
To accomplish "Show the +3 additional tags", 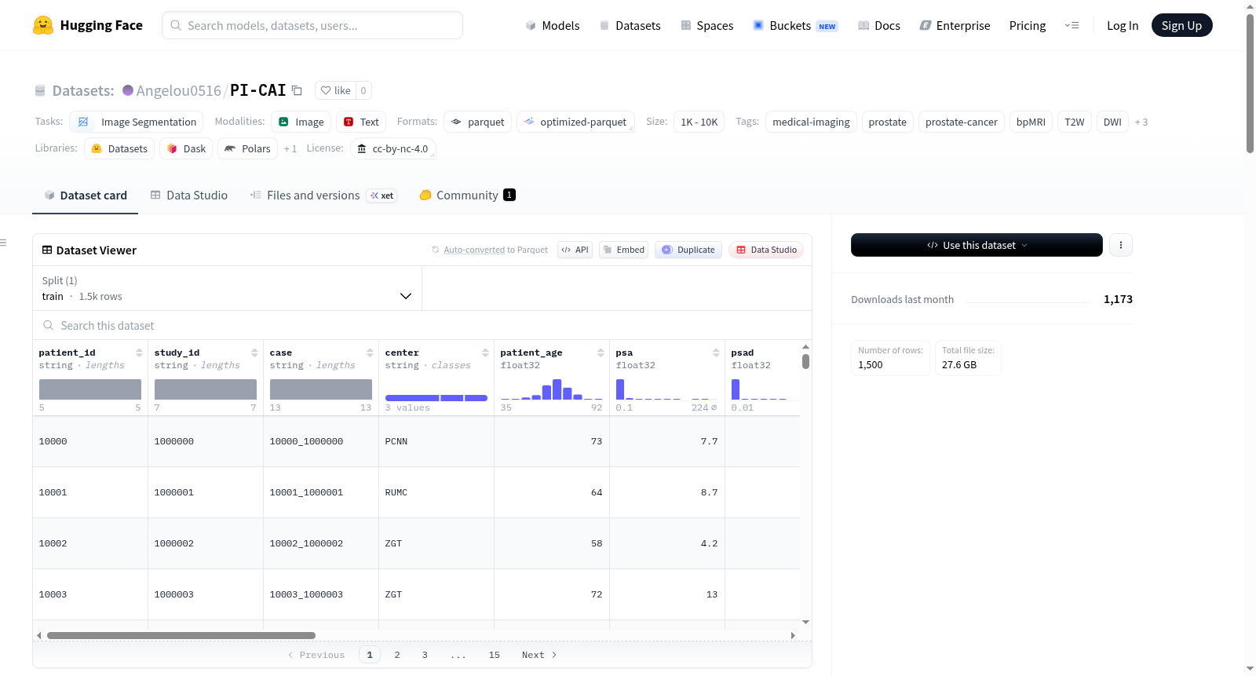I will click(1141, 122).
